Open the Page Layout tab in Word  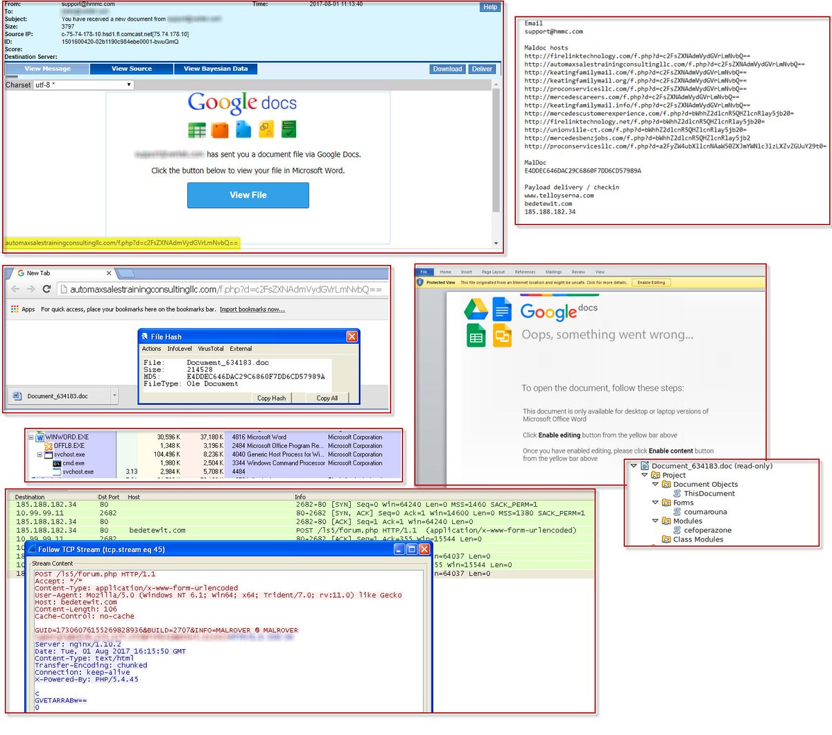pos(494,272)
